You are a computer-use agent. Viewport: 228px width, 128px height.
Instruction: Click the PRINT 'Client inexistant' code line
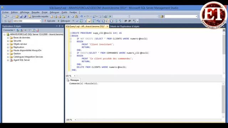pyautogui.click(x=98, y=44)
